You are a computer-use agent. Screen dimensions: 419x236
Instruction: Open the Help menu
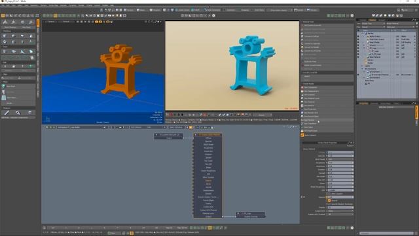112,5
